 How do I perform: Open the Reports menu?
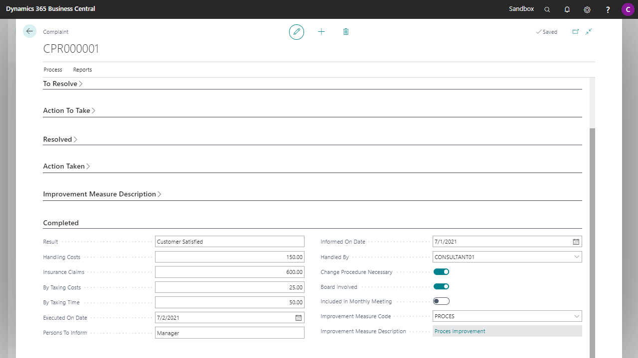[83, 70]
